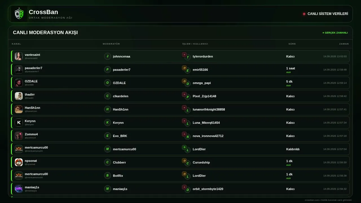361x203 pixels.
Task: Click the crossban.com footer link
Action: pyautogui.click(x=312, y=200)
